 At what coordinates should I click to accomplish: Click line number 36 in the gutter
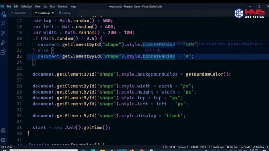(19, 133)
